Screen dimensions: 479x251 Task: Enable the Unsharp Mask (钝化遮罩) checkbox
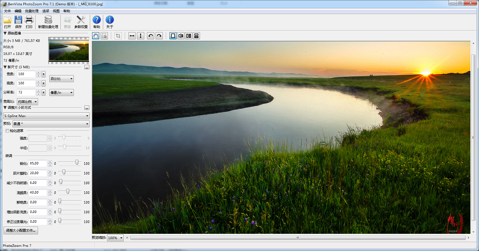[x=7, y=131]
